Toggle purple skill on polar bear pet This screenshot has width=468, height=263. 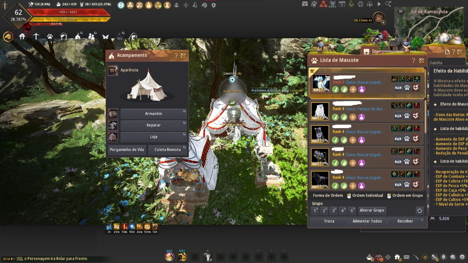(361, 117)
